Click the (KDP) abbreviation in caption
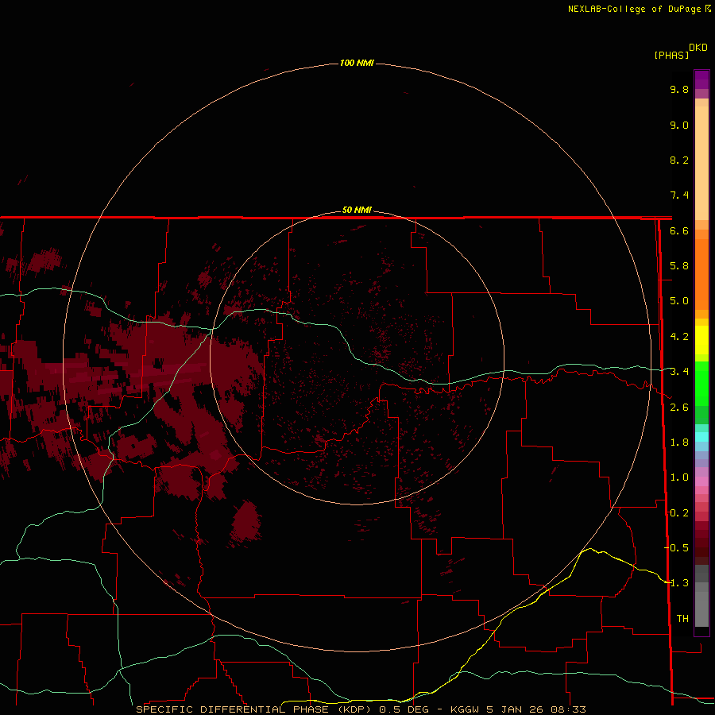 354,709
